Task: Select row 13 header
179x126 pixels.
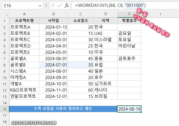Action: pos(4,97)
